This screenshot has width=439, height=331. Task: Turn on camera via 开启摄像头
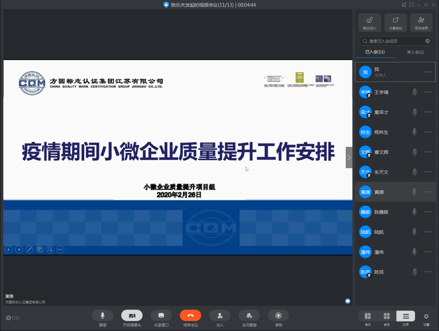tap(132, 315)
